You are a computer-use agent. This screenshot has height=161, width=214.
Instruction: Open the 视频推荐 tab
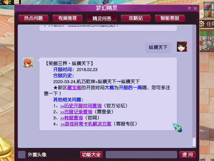pos(68,18)
